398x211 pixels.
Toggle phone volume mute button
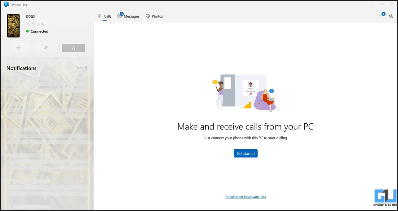[46, 48]
